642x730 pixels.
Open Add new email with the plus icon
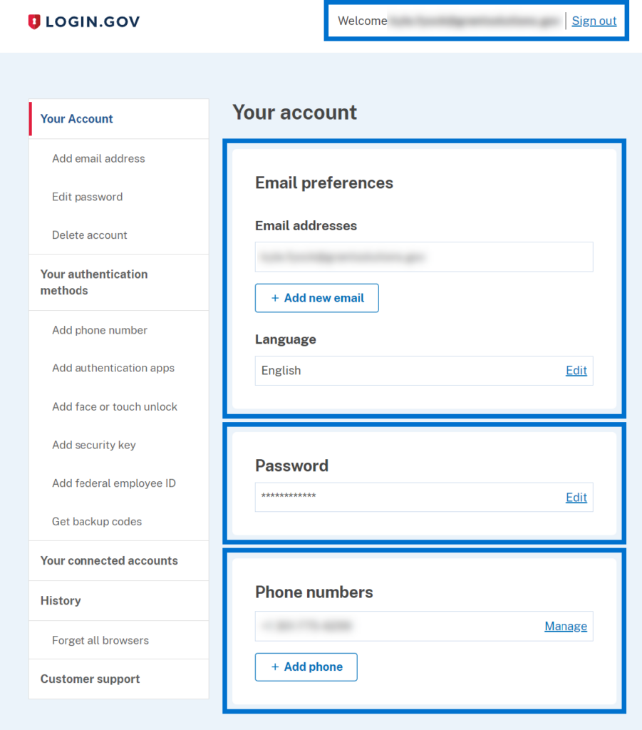(316, 297)
